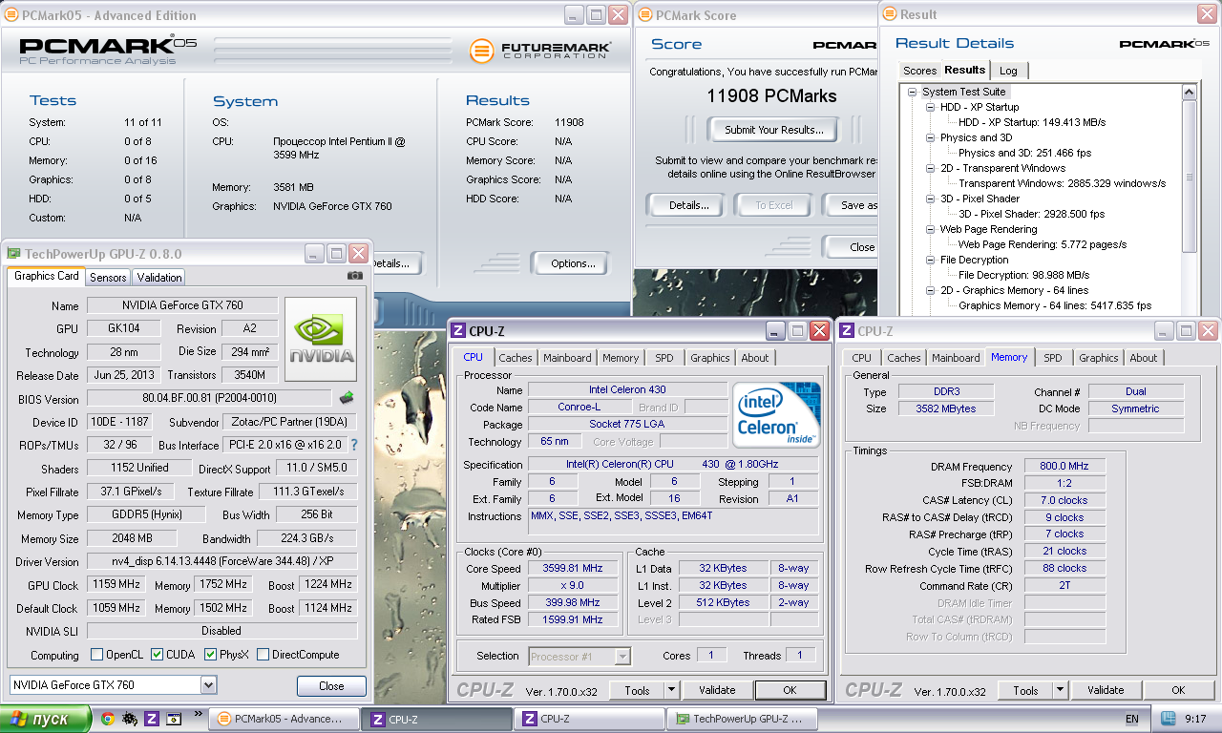Click the Chrome icon in quick launch

point(108,719)
